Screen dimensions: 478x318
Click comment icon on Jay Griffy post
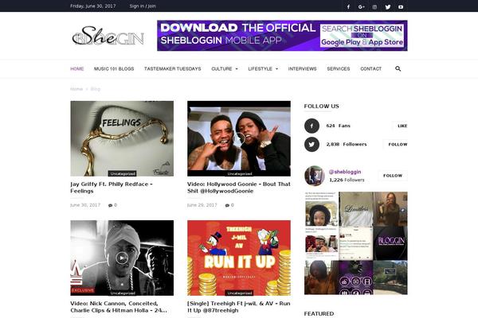tap(111, 205)
